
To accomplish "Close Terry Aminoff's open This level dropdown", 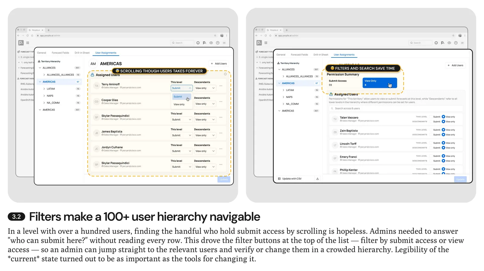I will click(181, 88).
